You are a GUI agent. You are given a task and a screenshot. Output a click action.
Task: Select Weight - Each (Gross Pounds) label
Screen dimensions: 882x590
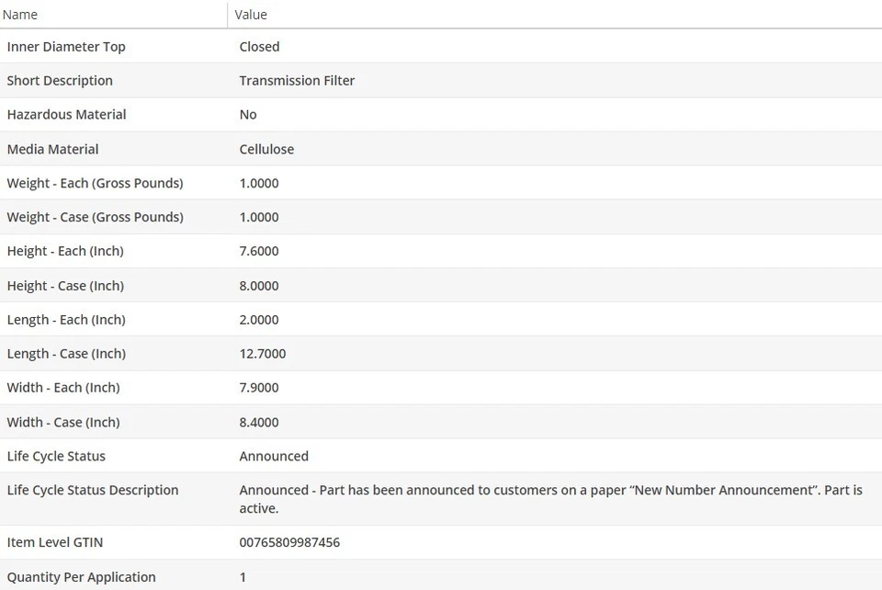95,184
